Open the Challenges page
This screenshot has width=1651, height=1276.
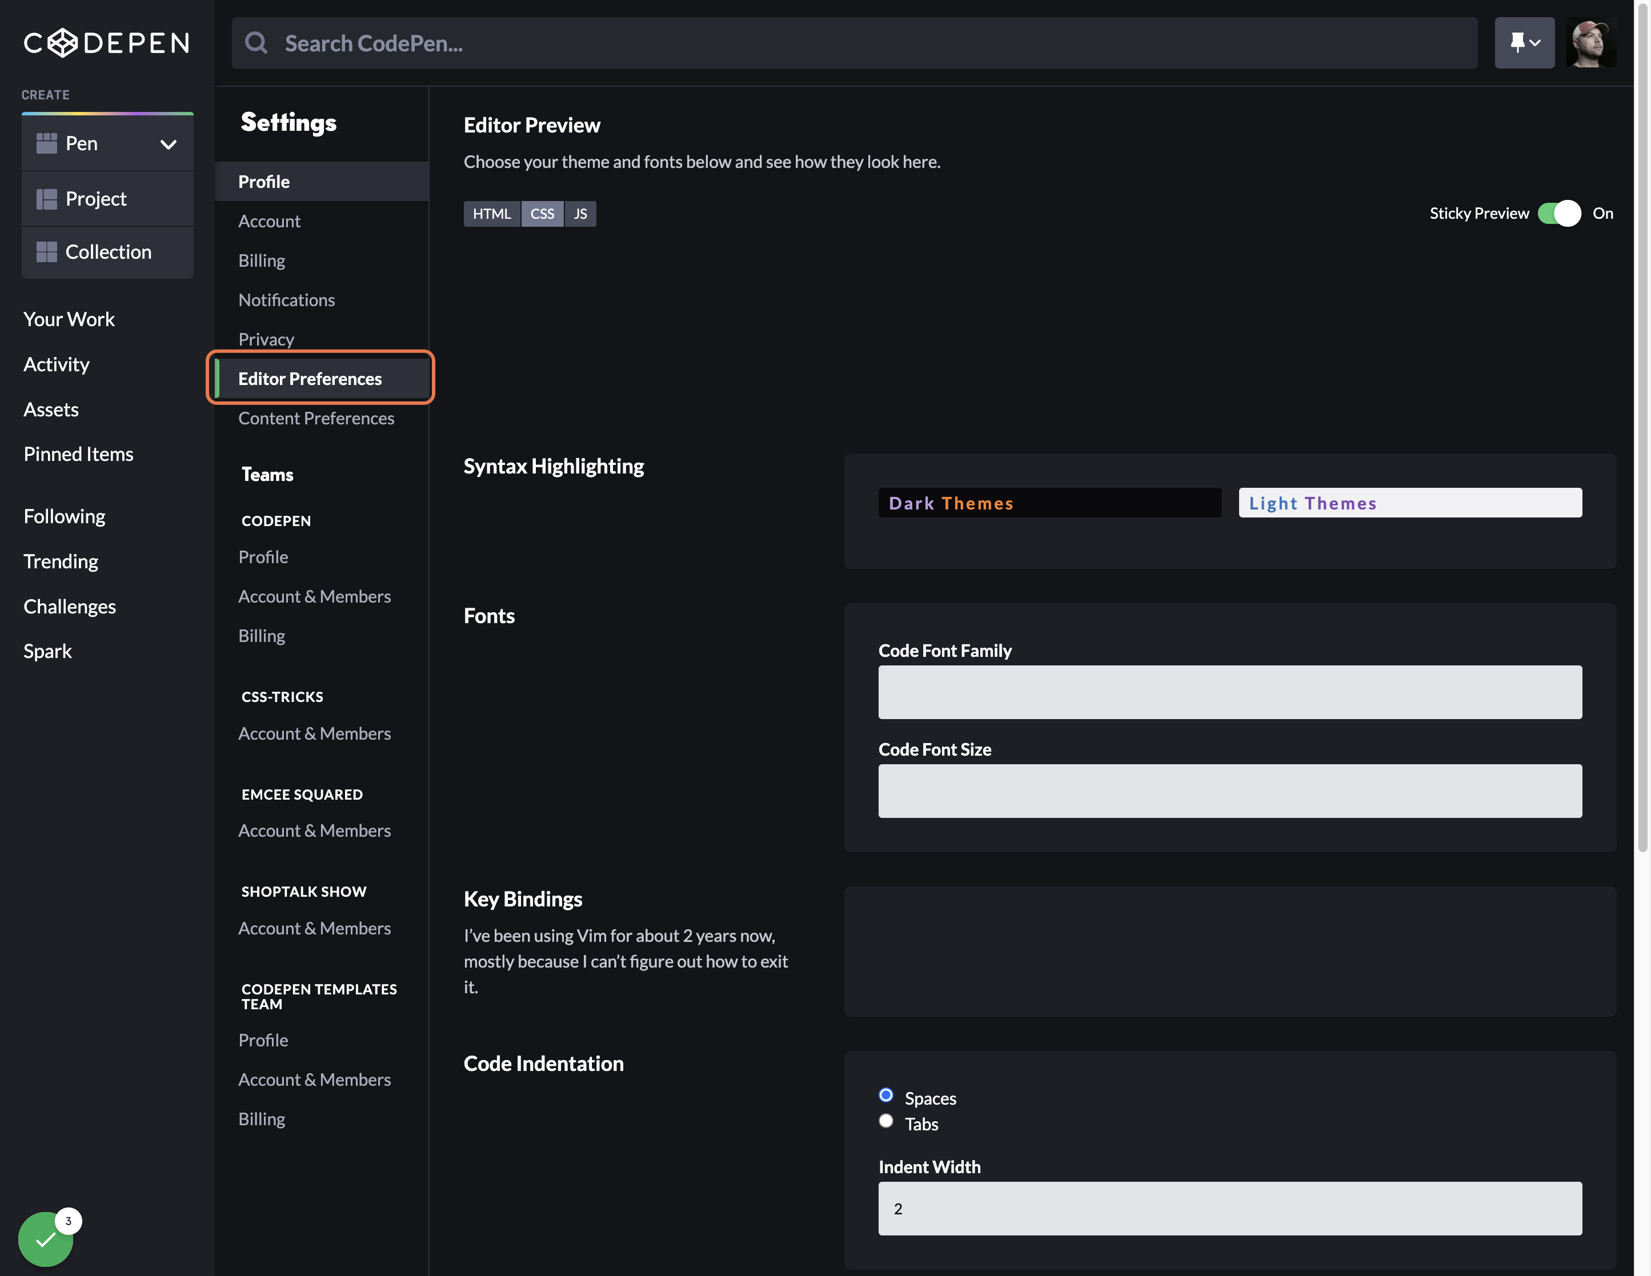point(70,606)
